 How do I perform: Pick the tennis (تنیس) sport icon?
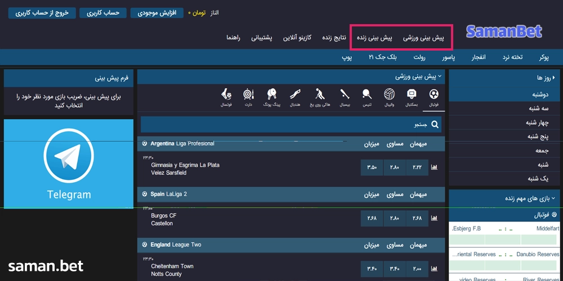pos(367,97)
